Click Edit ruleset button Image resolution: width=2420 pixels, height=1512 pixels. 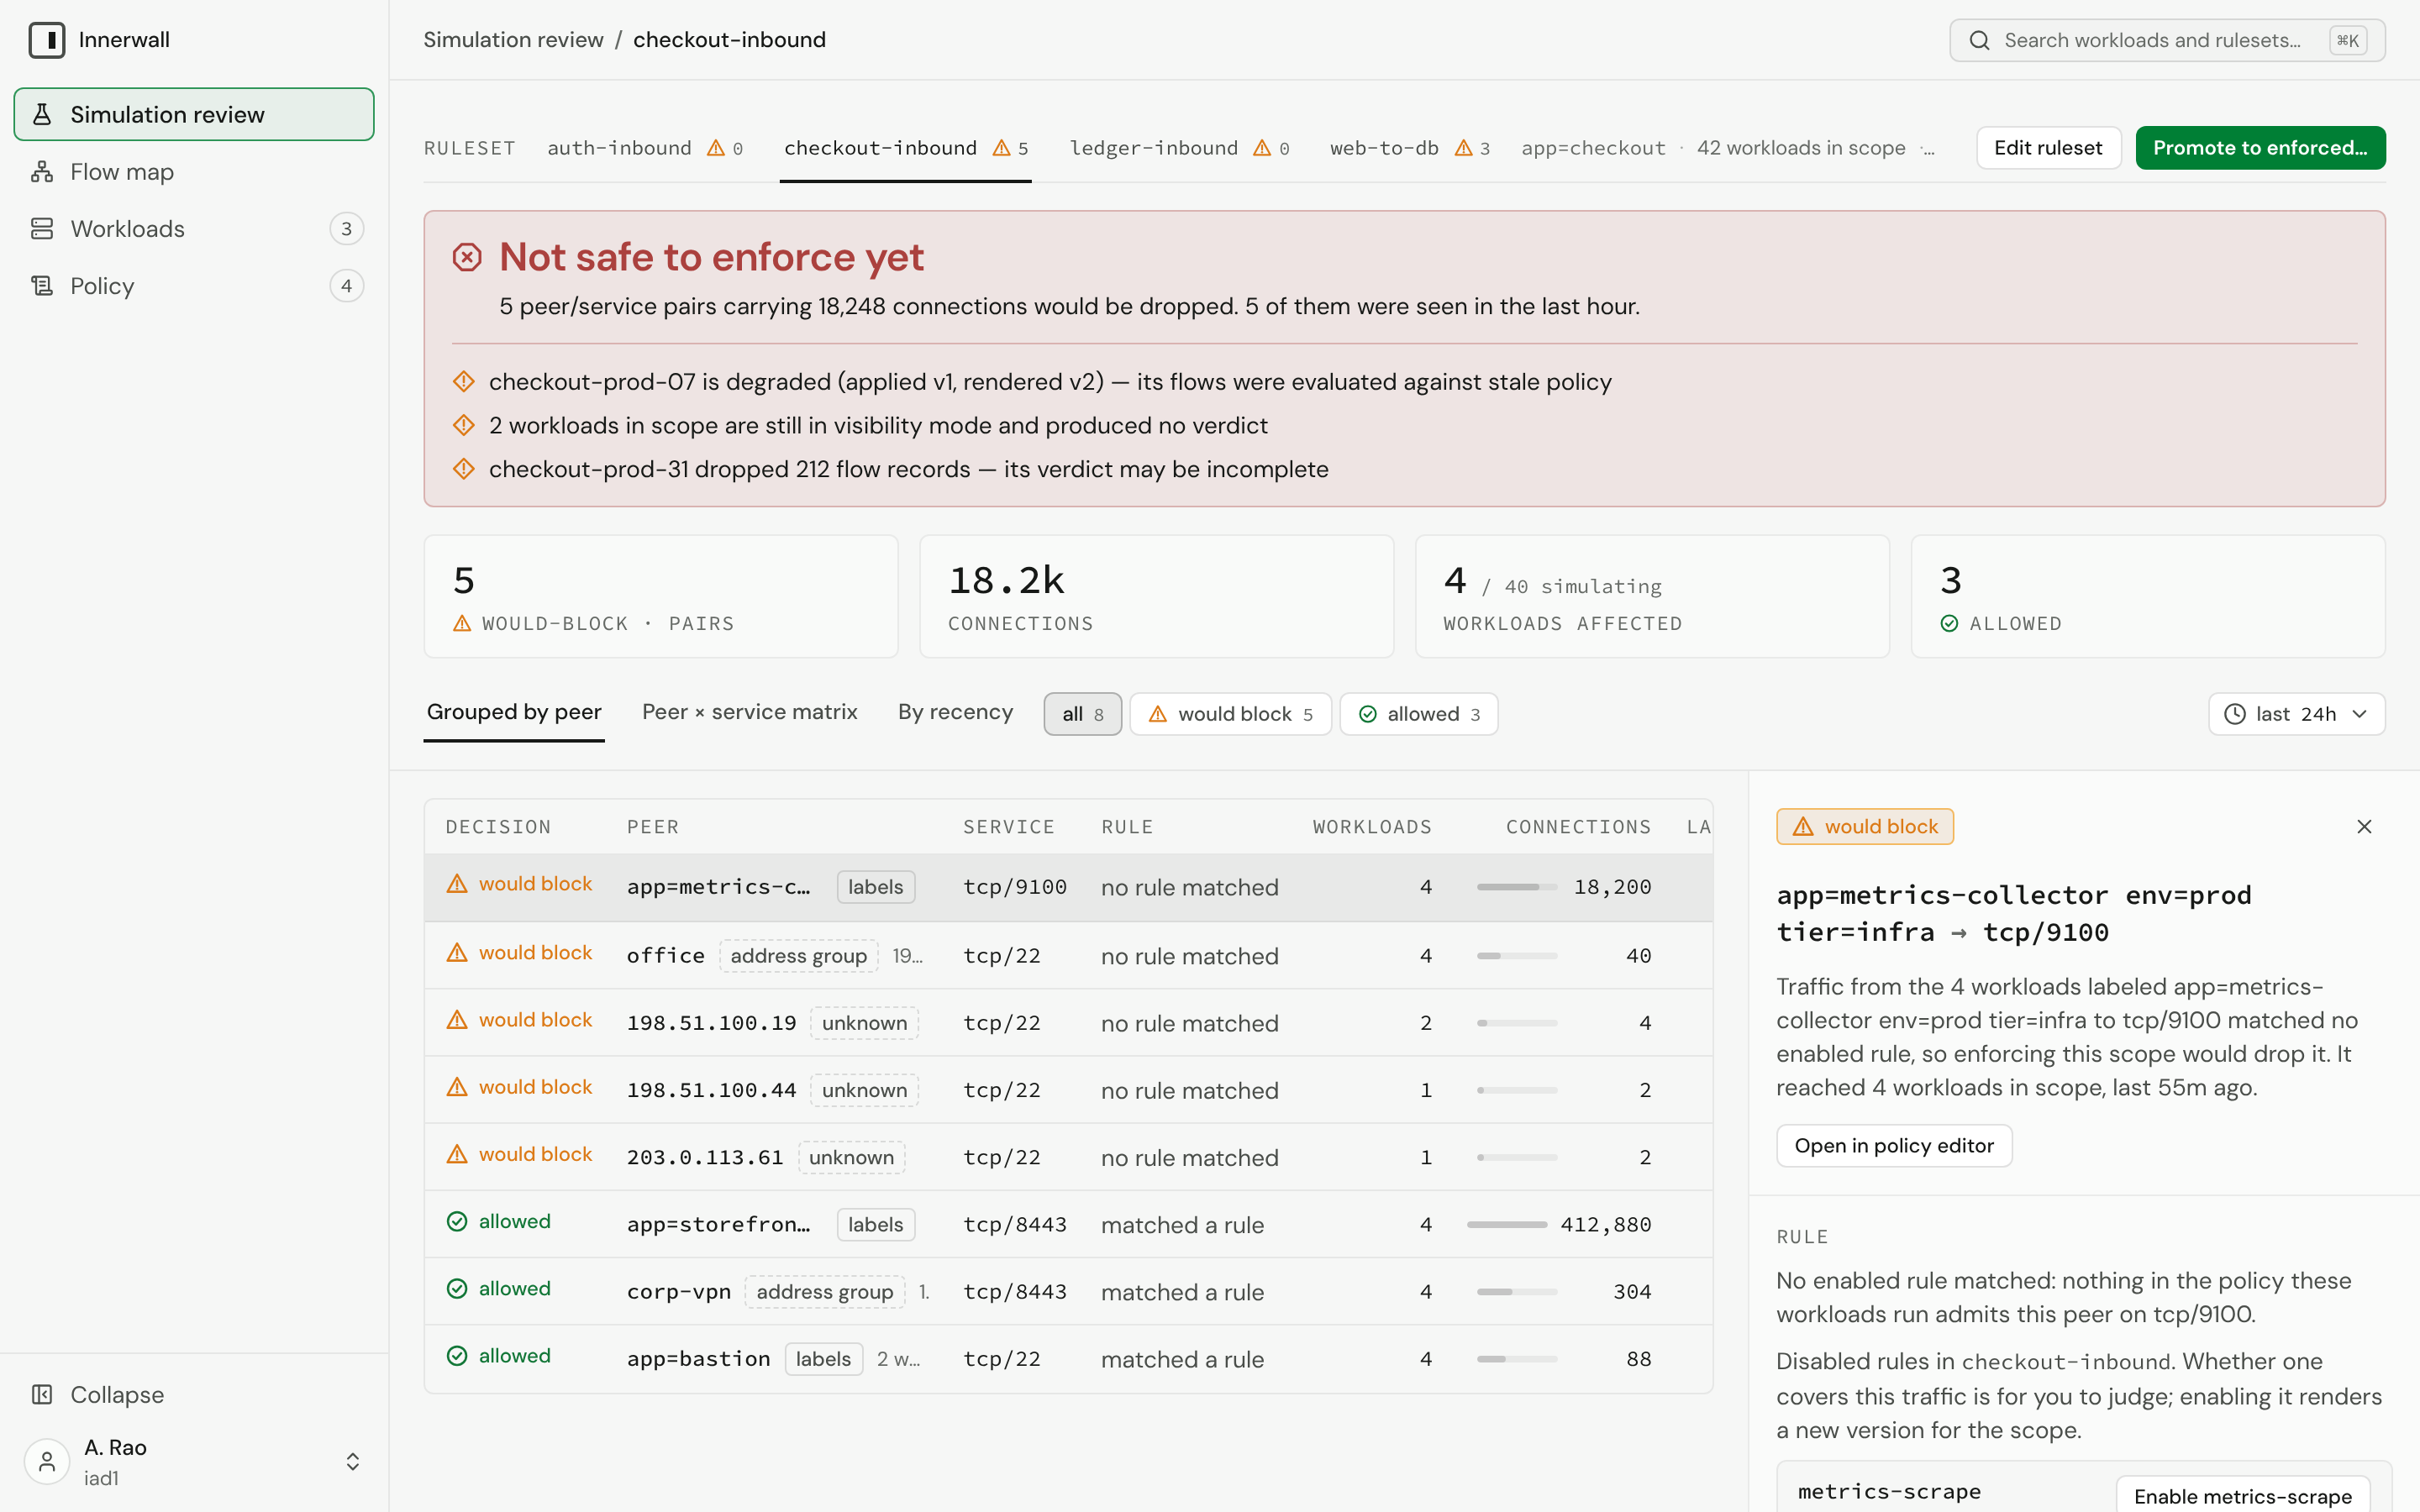point(2048,148)
